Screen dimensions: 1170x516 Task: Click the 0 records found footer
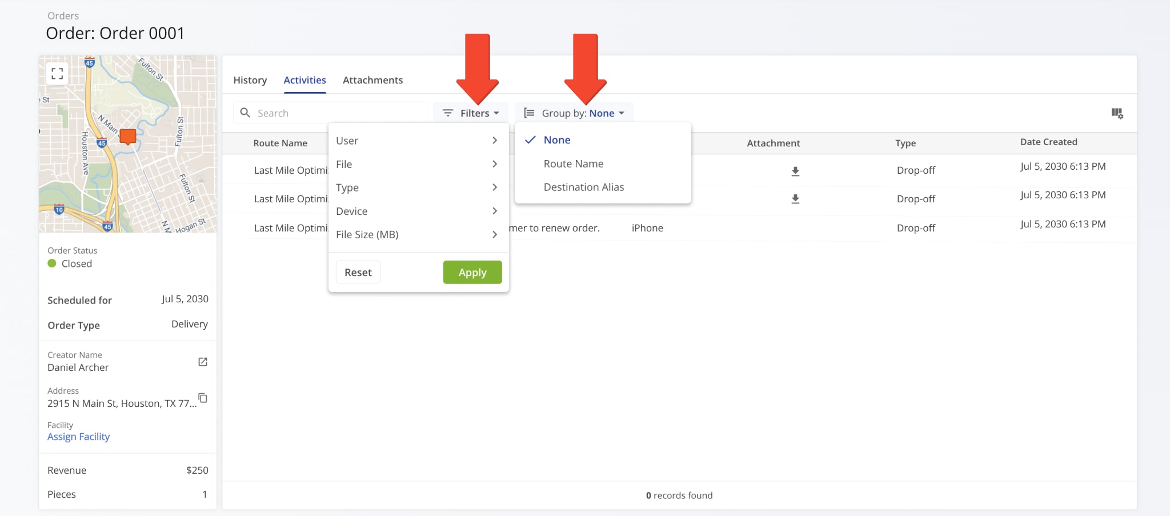point(679,495)
